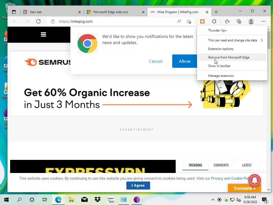Image resolution: width=273 pixels, height=205 pixels.
Task: Close the New tab tab
Action: [79, 12]
